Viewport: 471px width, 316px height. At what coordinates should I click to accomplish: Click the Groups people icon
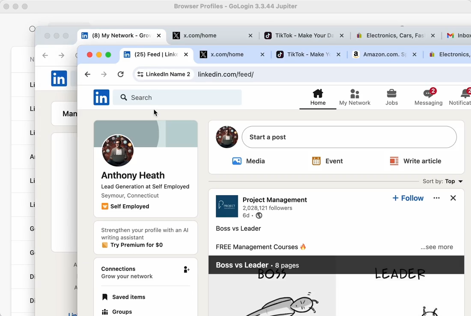105,312
